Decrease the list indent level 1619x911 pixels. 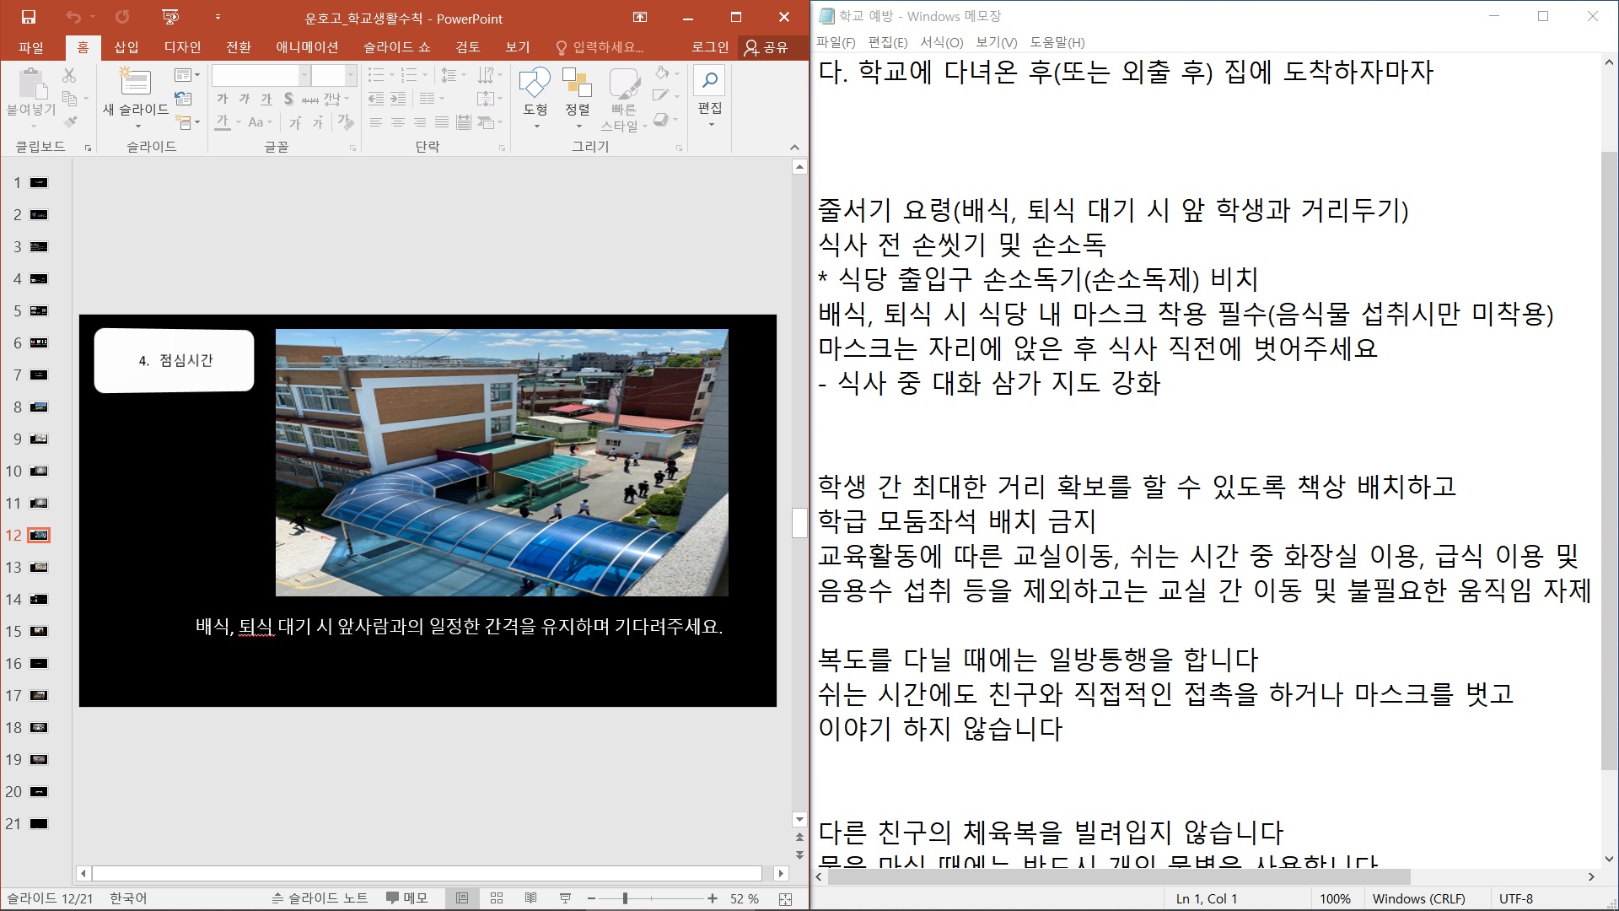pos(376,99)
